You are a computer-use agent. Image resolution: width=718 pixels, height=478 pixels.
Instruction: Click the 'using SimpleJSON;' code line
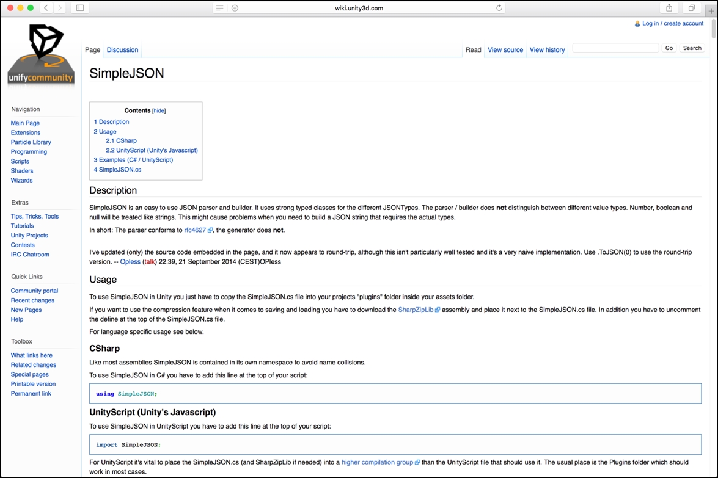pos(126,394)
